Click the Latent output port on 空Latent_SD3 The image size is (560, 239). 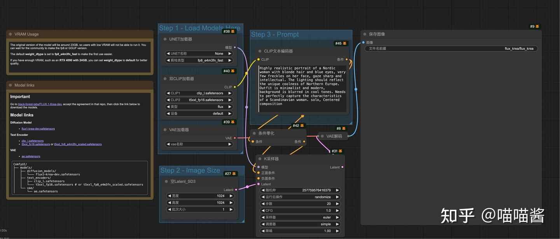pos(236,190)
